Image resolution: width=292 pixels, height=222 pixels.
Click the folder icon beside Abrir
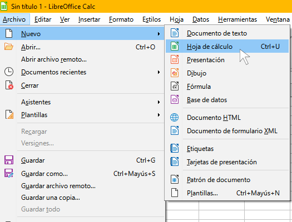[9, 47]
